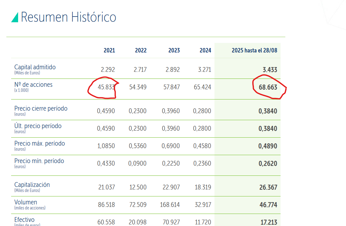Viewport: 346px width, 226px height.
Task: Click the 'Precio mín. período' row label
Action: pyautogui.click(x=39, y=161)
